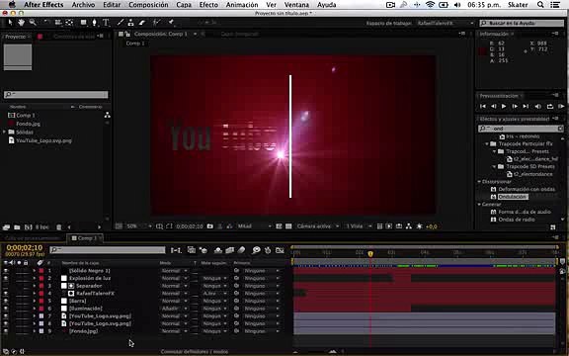Select the Puppet Pin tool
The height and width of the screenshot is (356, 569).
(x=171, y=23)
